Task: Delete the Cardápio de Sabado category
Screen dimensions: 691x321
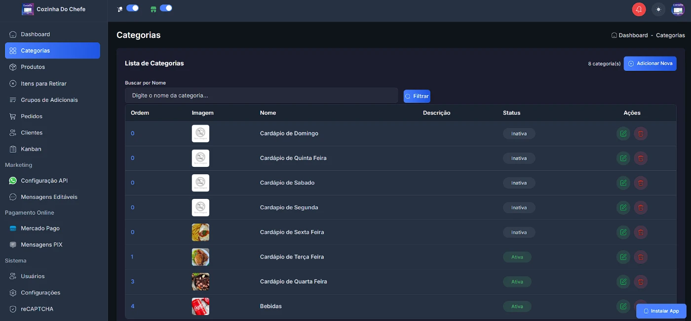Action: 641,183
